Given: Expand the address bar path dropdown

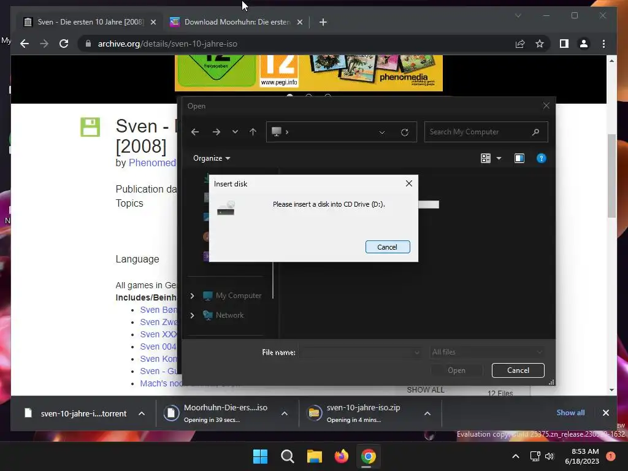Looking at the screenshot, I should 381,132.
